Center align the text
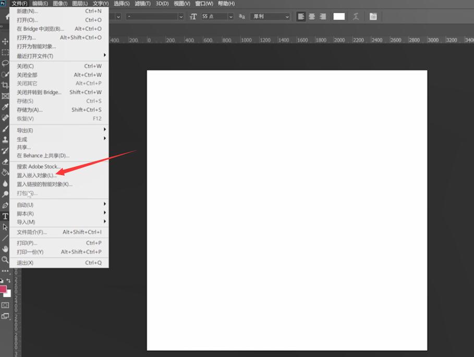Screen dimensions: 474x357 [312, 17]
